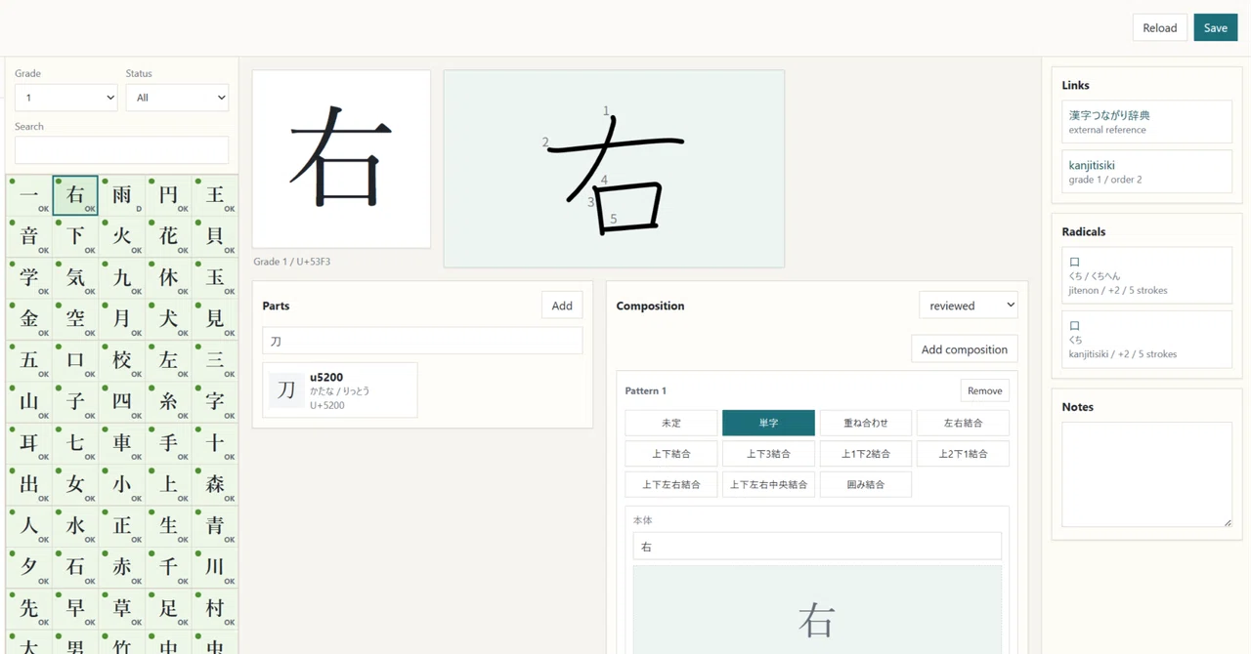This screenshot has width=1251, height=654.
Task: Click Add in the Parts panel
Action: tap(562, 306)
